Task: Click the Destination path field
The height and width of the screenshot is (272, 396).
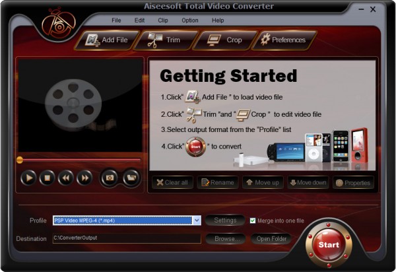Action: click(x=127, y=238)
